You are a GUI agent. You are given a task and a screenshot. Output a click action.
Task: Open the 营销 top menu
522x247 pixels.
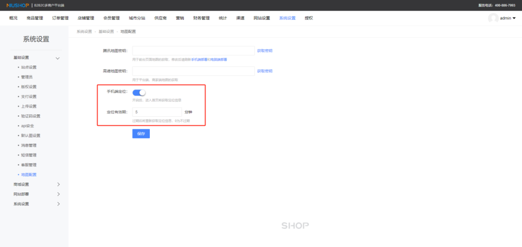180,18
